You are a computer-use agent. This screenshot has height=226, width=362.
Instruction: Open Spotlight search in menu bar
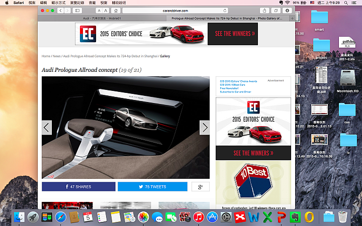pyautogui.click(x=346, y=3)
